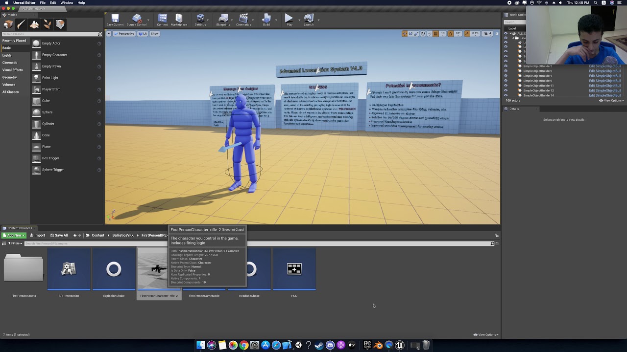
Task: Maximize or restore the viewport layout
Action: tap(497, 34)
